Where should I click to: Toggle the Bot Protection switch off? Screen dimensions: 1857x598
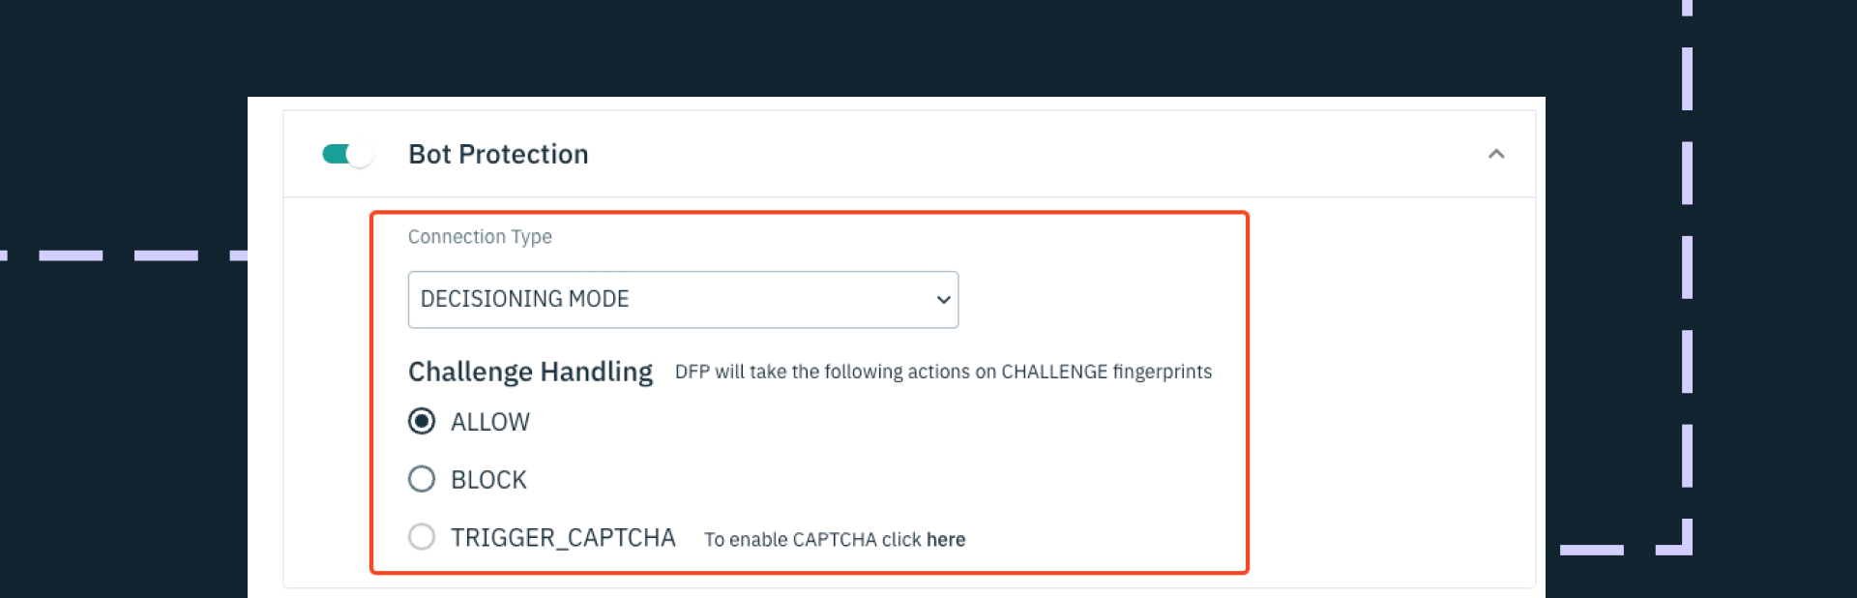(x=347, y=154)
